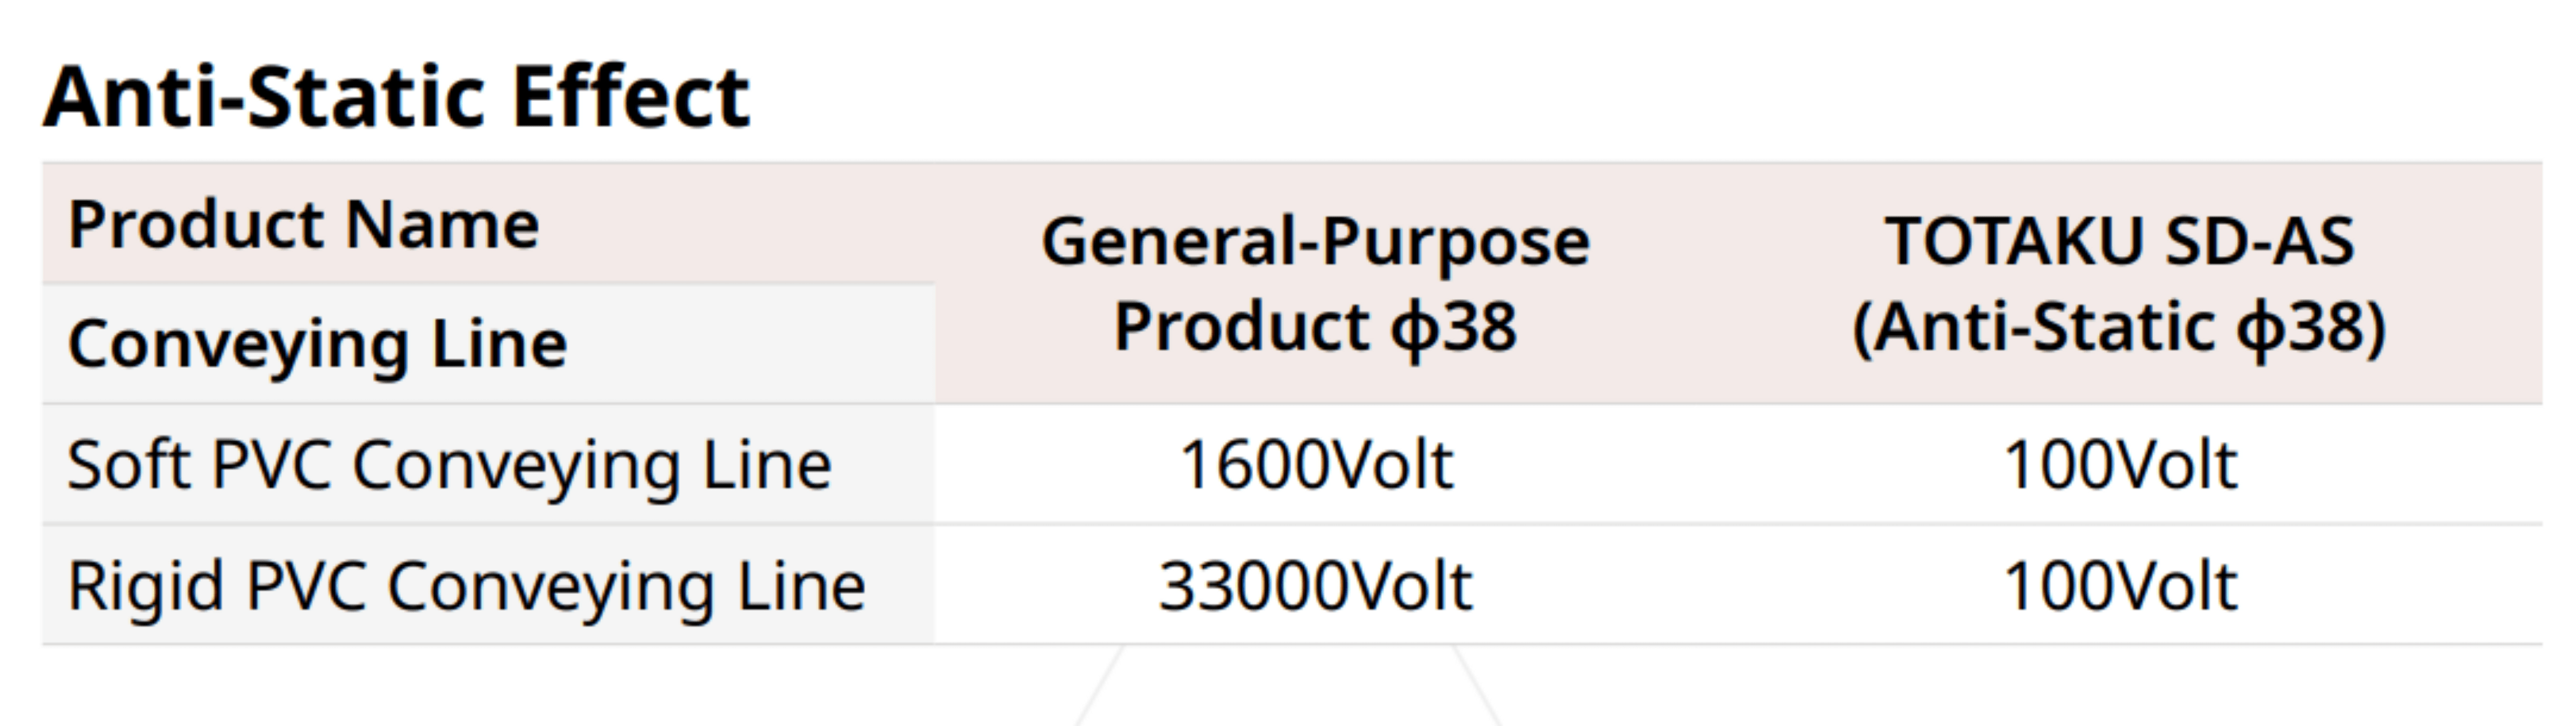Click the text (Anti-Static φ38) in header
The width and height of the screenshot is (2576, 726).
pos(2119,328)
